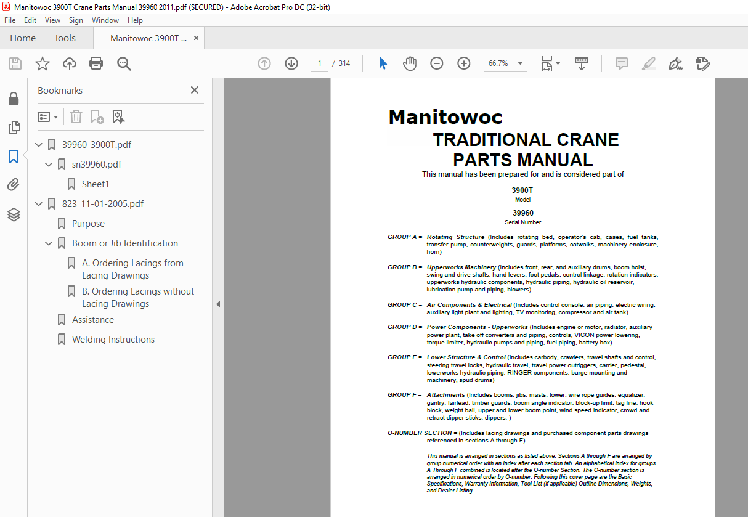Open Page Thumbnails sidebar panel

click(14, 128)
